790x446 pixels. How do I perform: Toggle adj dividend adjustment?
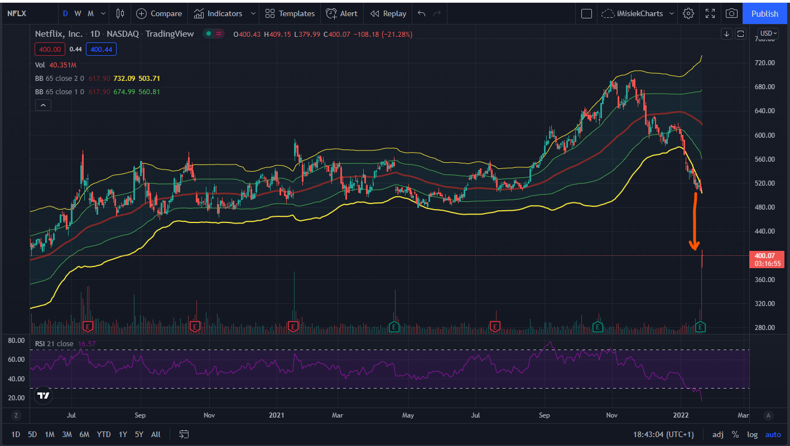pos(718,434)
